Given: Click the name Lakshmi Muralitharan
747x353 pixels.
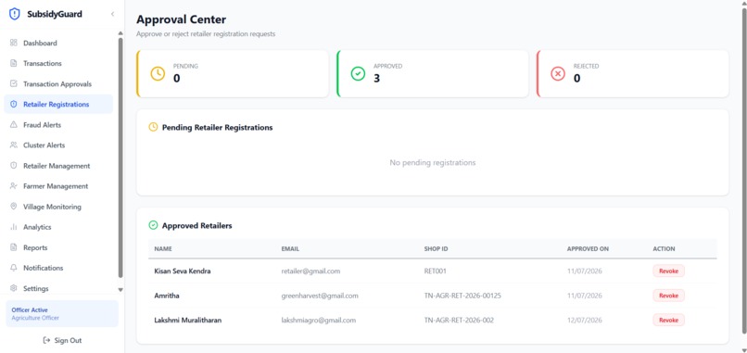Looking at the screenshot, I should coord(188,321).
